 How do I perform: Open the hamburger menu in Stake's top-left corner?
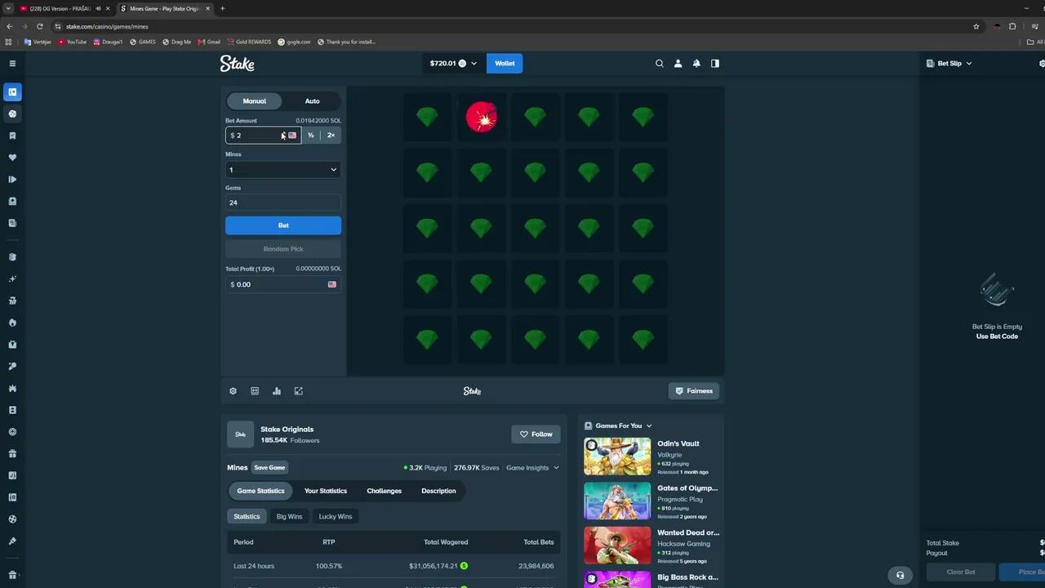(12, 63)
